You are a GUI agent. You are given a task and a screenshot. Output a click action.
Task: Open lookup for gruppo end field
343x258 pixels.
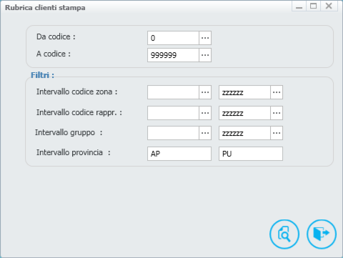(x=277, y=133)
